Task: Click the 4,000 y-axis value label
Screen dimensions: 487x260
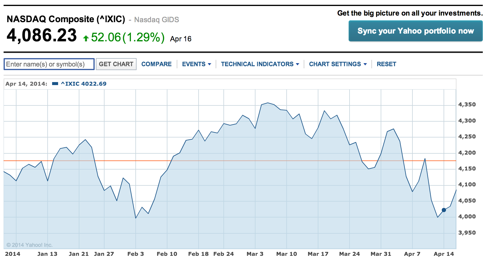Action: click(467, 217)
